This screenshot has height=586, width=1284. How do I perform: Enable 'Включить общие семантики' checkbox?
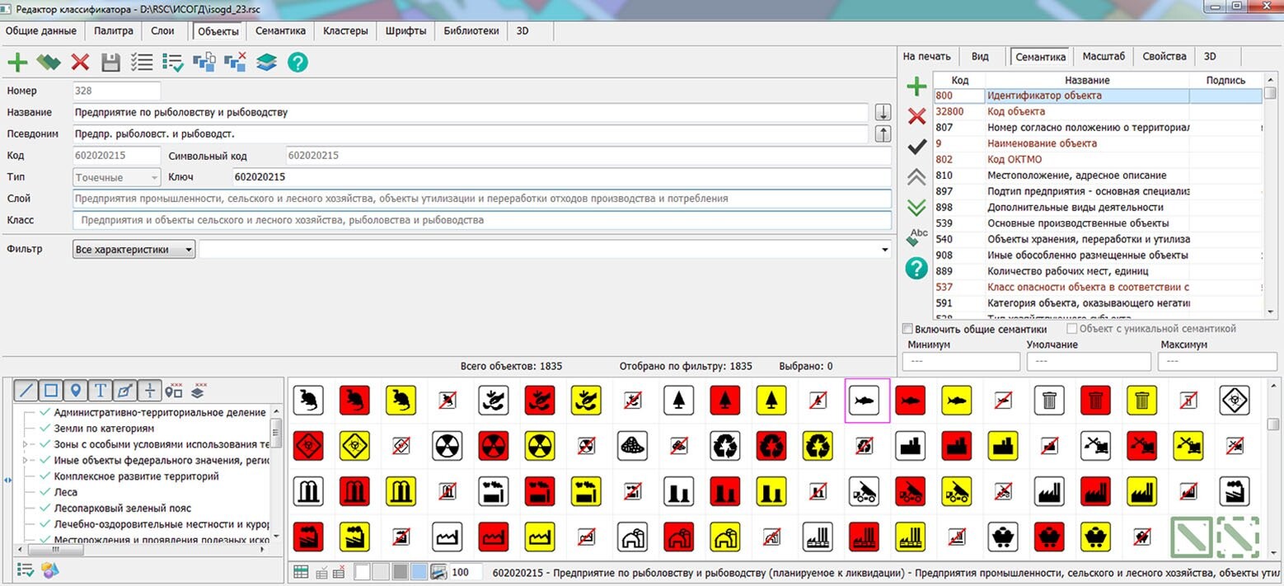(x=908, y=329)
